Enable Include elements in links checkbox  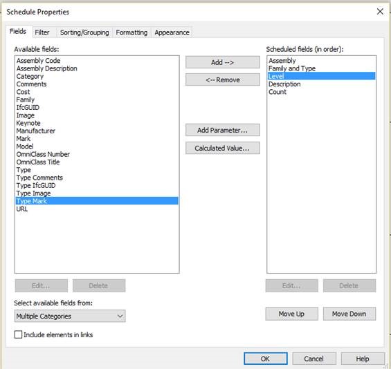pos(18,334)
